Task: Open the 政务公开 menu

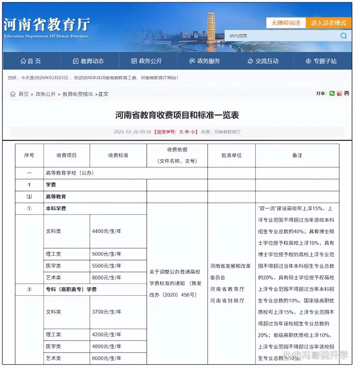Action: 151,61
